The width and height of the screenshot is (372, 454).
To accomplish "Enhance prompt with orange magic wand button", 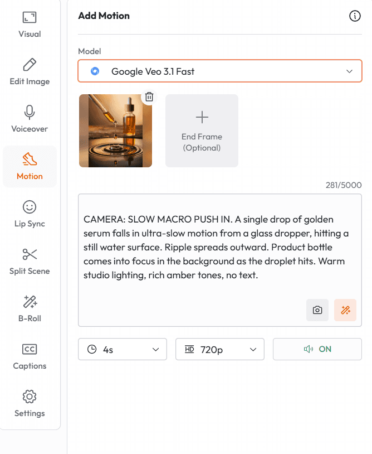I will coord(345,310).
